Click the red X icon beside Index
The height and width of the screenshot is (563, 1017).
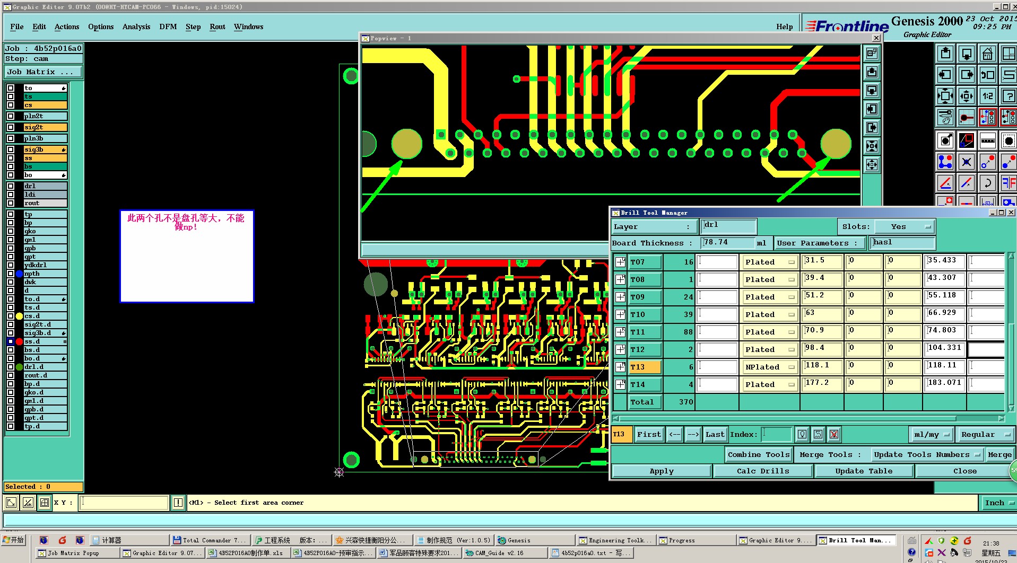pos(834,435)
